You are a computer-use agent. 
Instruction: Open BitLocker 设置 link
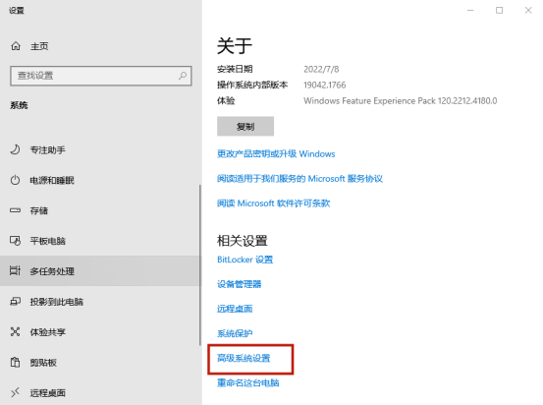pos(245,260)
